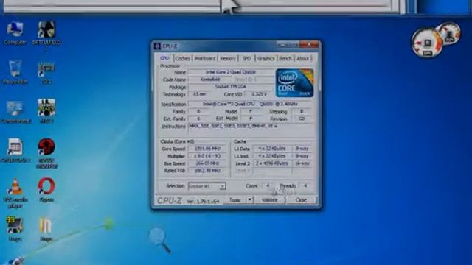Select the spreadsheet document shortcut icon
The image size is (472, 265).
tap(15, 147)
